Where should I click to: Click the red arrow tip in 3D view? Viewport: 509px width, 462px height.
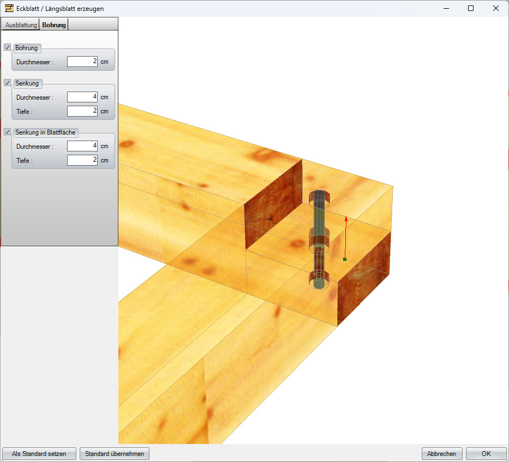(346, 218)
